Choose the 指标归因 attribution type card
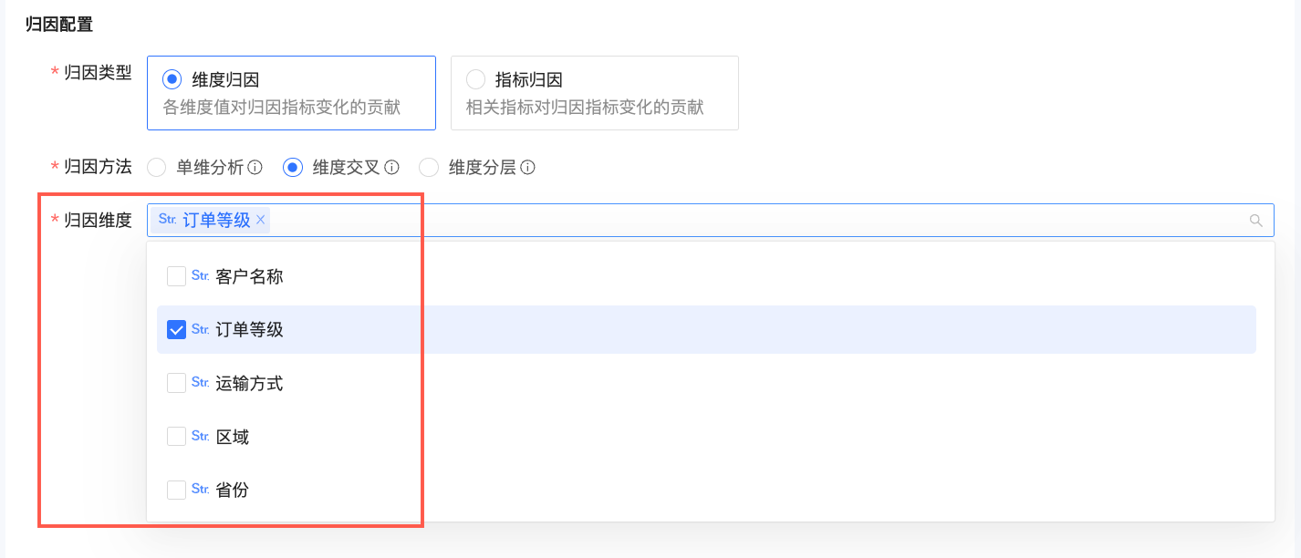Image resolution: width=1301 pixels, height=558 pixels. coord(594,93)
